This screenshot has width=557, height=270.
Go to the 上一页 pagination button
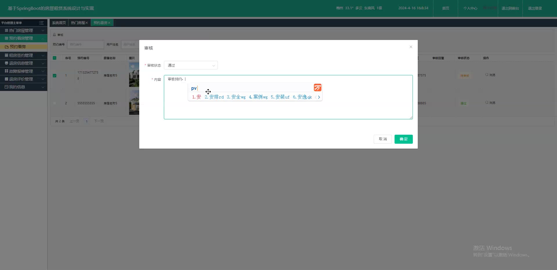coord(75,121)
